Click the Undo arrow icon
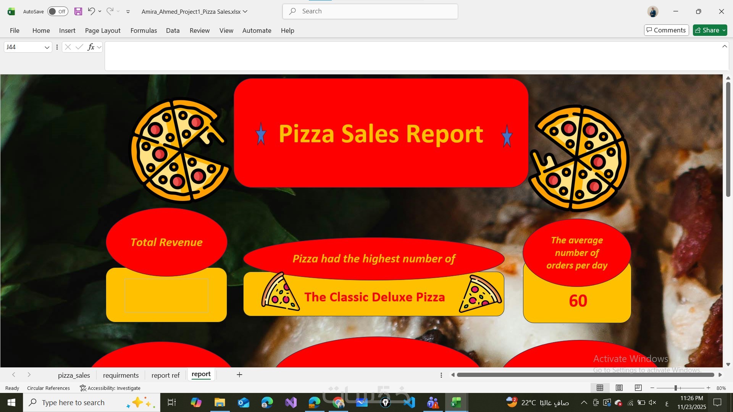733x412 pixels. pyautogui.click(x=91, y=11)
